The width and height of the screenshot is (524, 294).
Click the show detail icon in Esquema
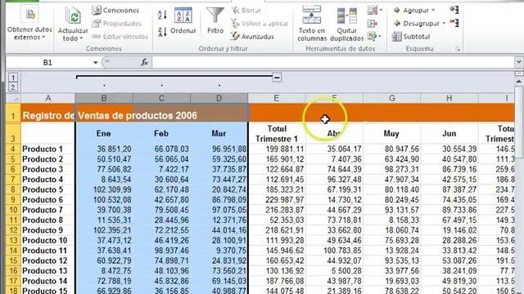pyautogui.click(x=454, y=10)
